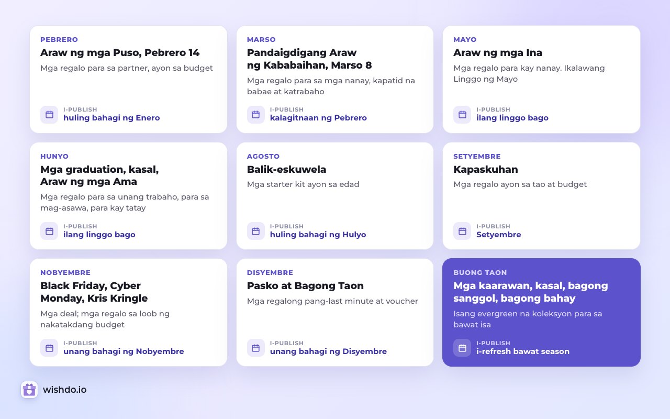The image size is (670, 419).
Task: Click the calendar icon in the Disyembre card
Action: coord(255,348)
